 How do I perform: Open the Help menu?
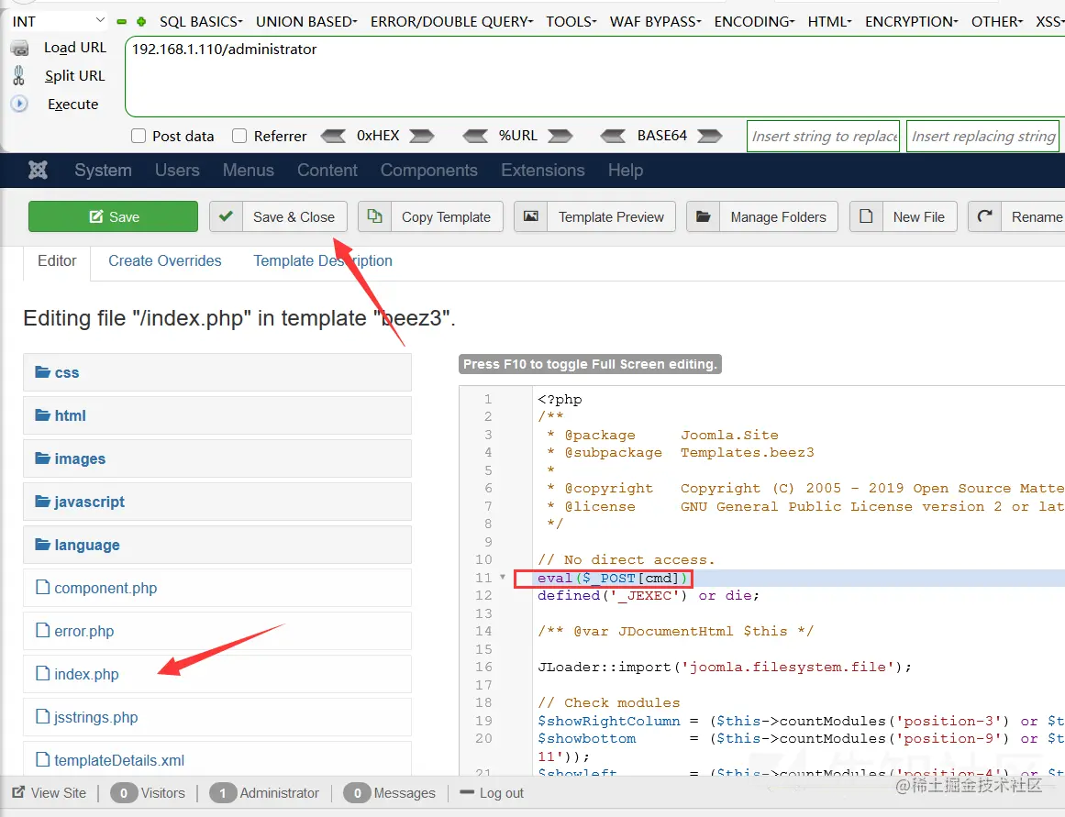626,170
